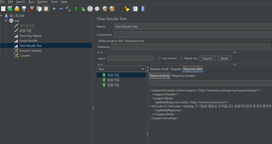Click the Search text input field
This screenshot has height=144, width=272.
click(x=131, y=58)
